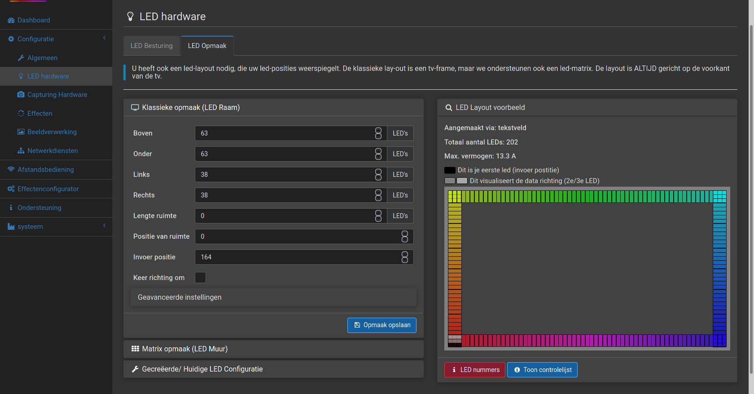Click the image icon beside Beeldverwerking

click(x=21, y=132)
